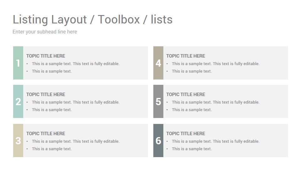Click the second bullet text in box 3
Screen dimensions: 301x169
(52, 149)
